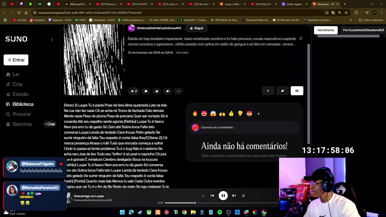Viewport: 386px width, 217px height.
Task: React with the screaming face emoji
Action: point(213,114)
